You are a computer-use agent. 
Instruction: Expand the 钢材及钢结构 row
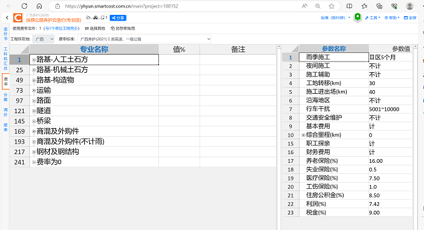(x=34, y=152)
